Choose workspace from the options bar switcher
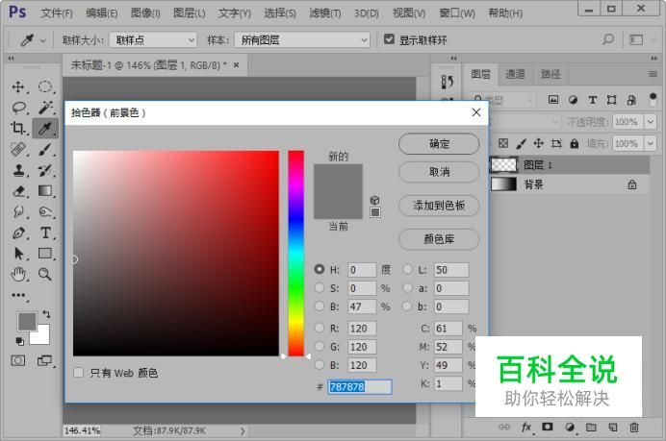 click(636, 39)
